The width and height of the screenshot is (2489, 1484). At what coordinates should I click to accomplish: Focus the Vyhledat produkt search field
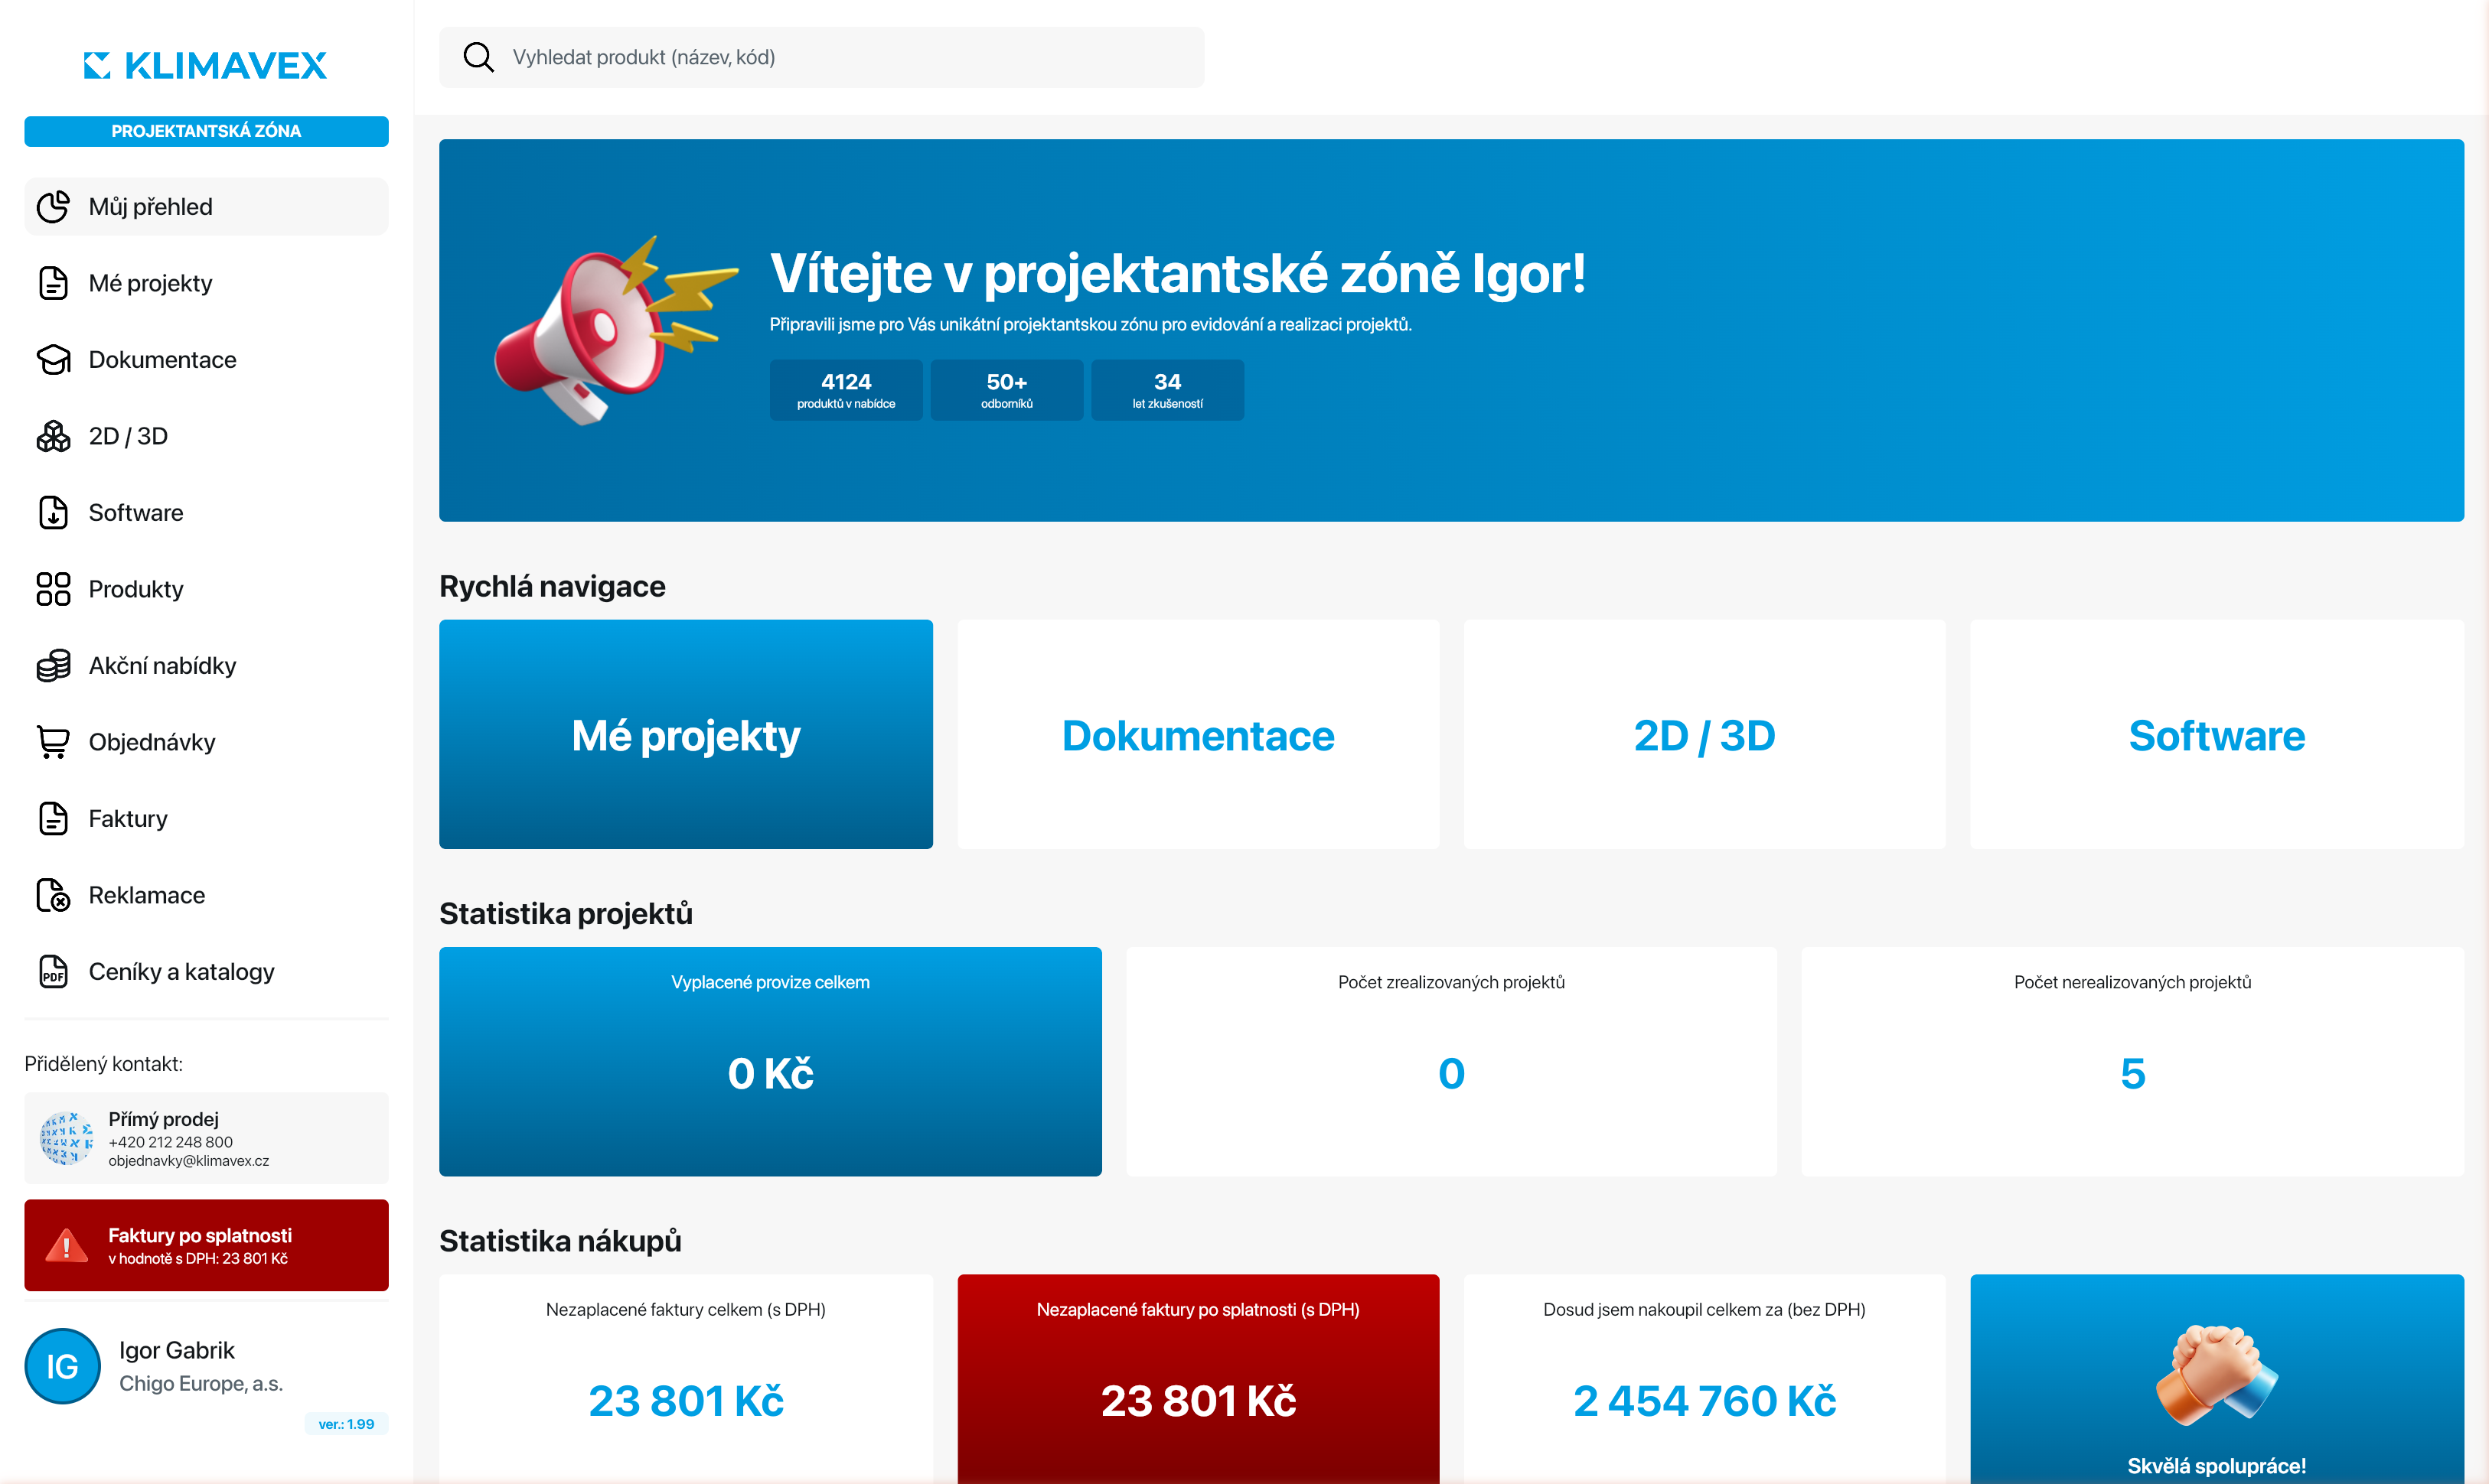821,57
